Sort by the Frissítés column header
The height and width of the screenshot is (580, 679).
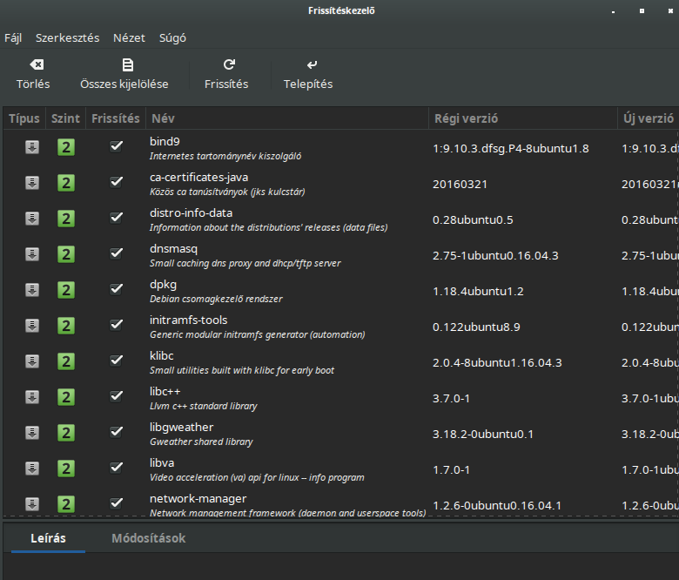pos(116,118)
